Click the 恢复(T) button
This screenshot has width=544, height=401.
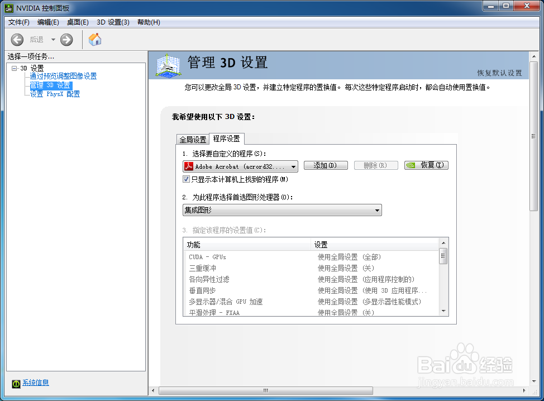426,165
